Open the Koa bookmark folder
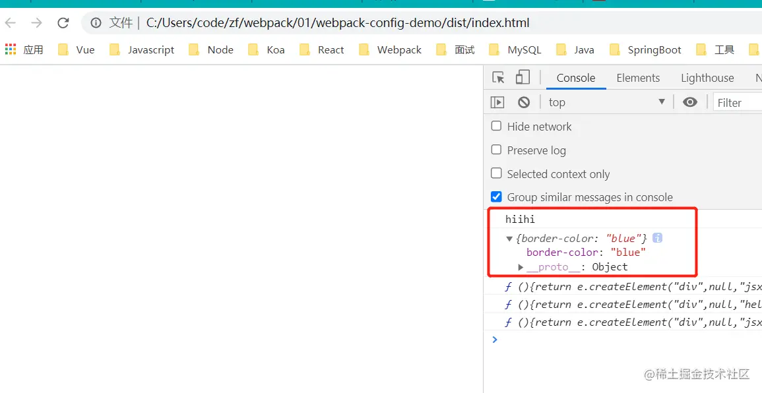Viewport: 762px width, 393px height. pyautogui.click(x=267, y=49)
